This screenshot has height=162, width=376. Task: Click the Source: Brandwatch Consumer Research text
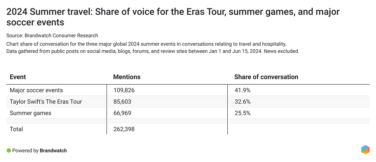tap(52, 36)
